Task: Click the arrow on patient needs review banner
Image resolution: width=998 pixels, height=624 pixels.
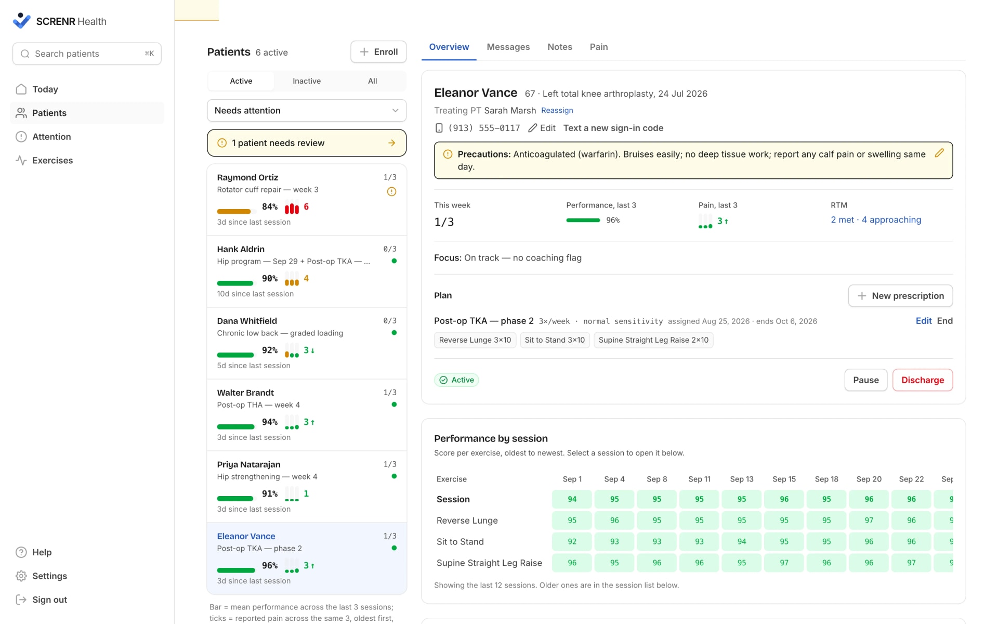Action: tap(392, 143)
